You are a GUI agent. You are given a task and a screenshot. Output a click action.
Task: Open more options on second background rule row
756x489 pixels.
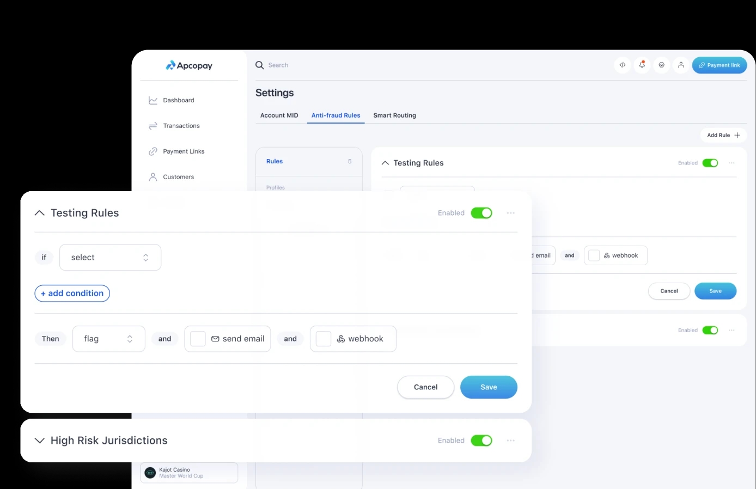(731, 330)
